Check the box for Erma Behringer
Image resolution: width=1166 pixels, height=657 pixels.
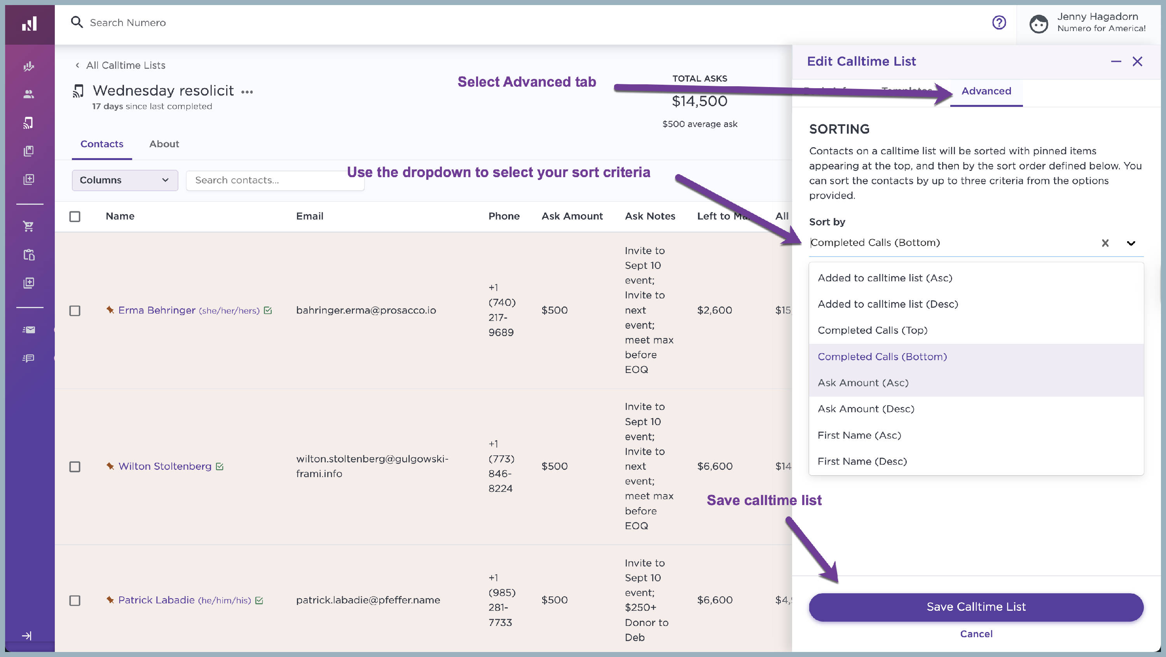point(75,311)
